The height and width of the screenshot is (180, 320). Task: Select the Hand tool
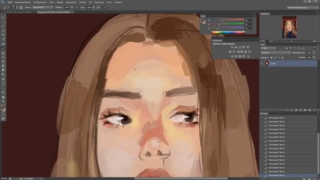click(3, 97)
